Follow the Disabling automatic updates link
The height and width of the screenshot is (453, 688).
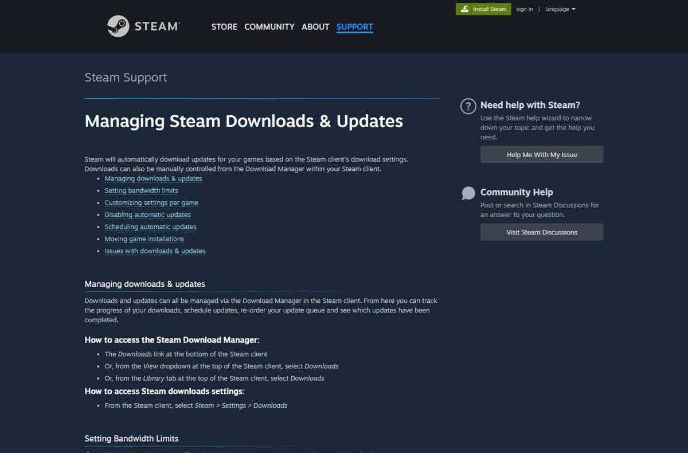click(x=147, y=214)
